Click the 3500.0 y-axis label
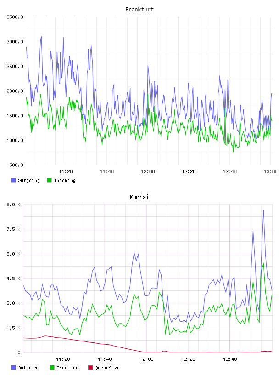The height and width of the screenshot is (375, 279). coord(15,17)
